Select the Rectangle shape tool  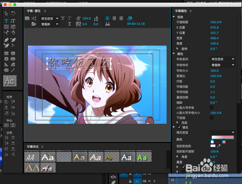tap(6, 53)
